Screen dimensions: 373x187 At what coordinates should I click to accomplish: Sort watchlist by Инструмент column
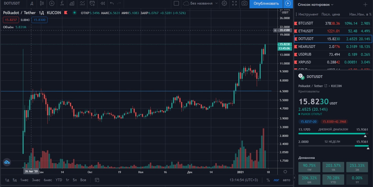click(308, 14)
